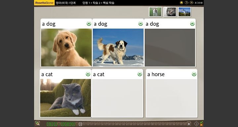Play audio for the empty 'a dog' card

pos(192,24)
